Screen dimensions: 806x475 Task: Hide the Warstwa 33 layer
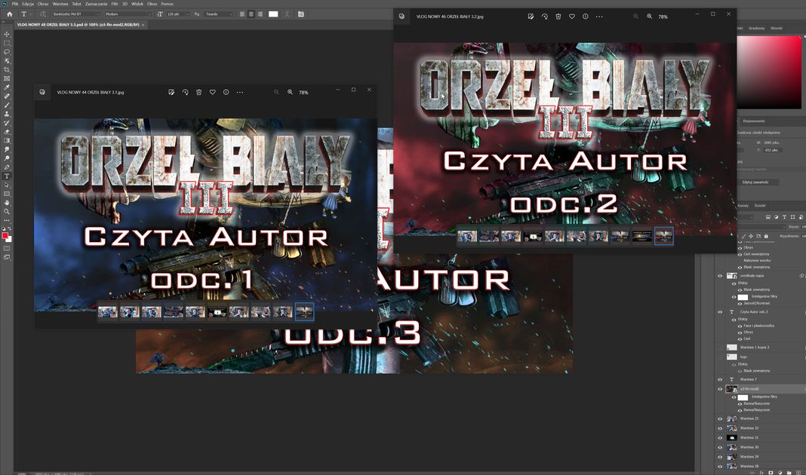coord(720,418)
